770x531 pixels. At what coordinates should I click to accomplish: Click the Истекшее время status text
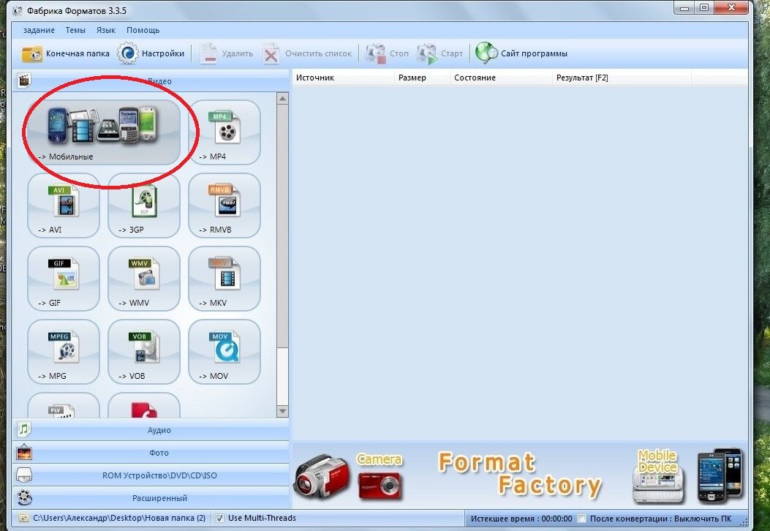[521, 519]
